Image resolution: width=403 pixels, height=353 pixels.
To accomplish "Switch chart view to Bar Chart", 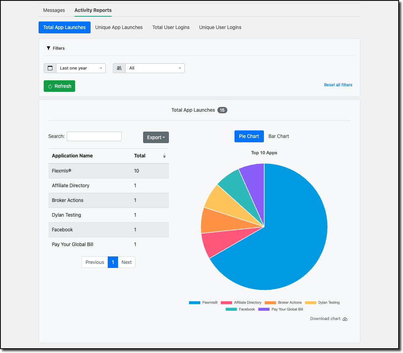I will (x=279, y=136).
